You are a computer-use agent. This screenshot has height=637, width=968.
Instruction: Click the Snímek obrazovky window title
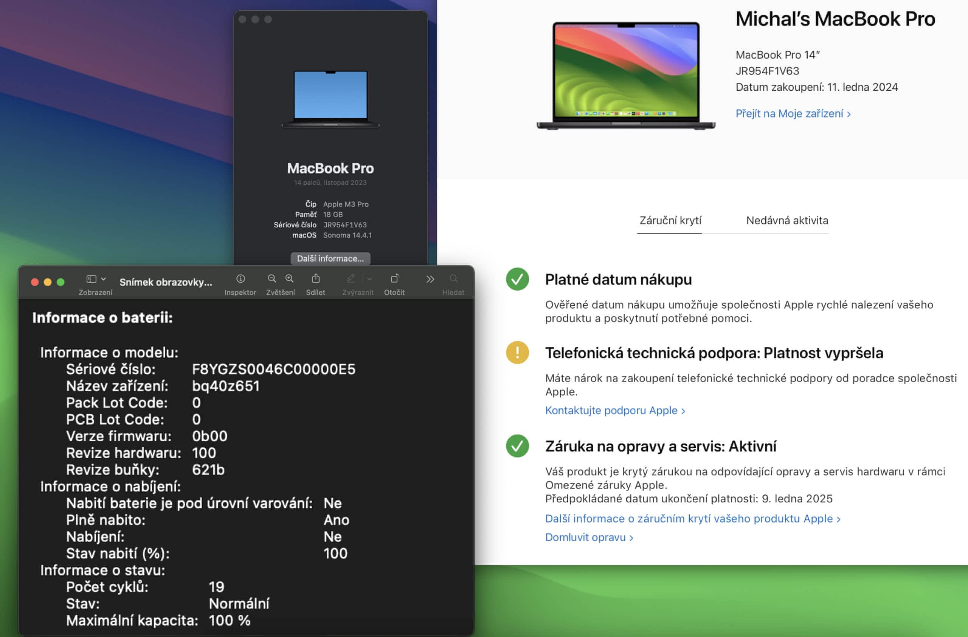tap(166, 282)
